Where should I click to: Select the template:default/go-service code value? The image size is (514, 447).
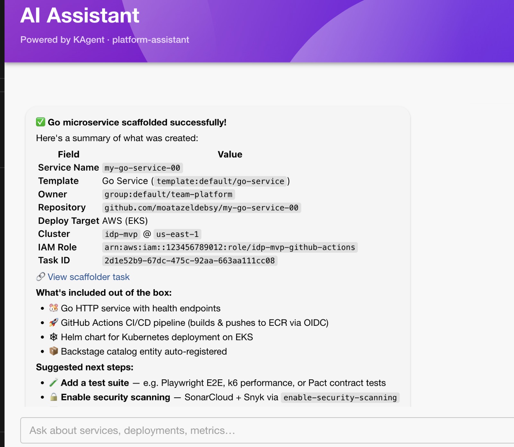pos(220,181)
